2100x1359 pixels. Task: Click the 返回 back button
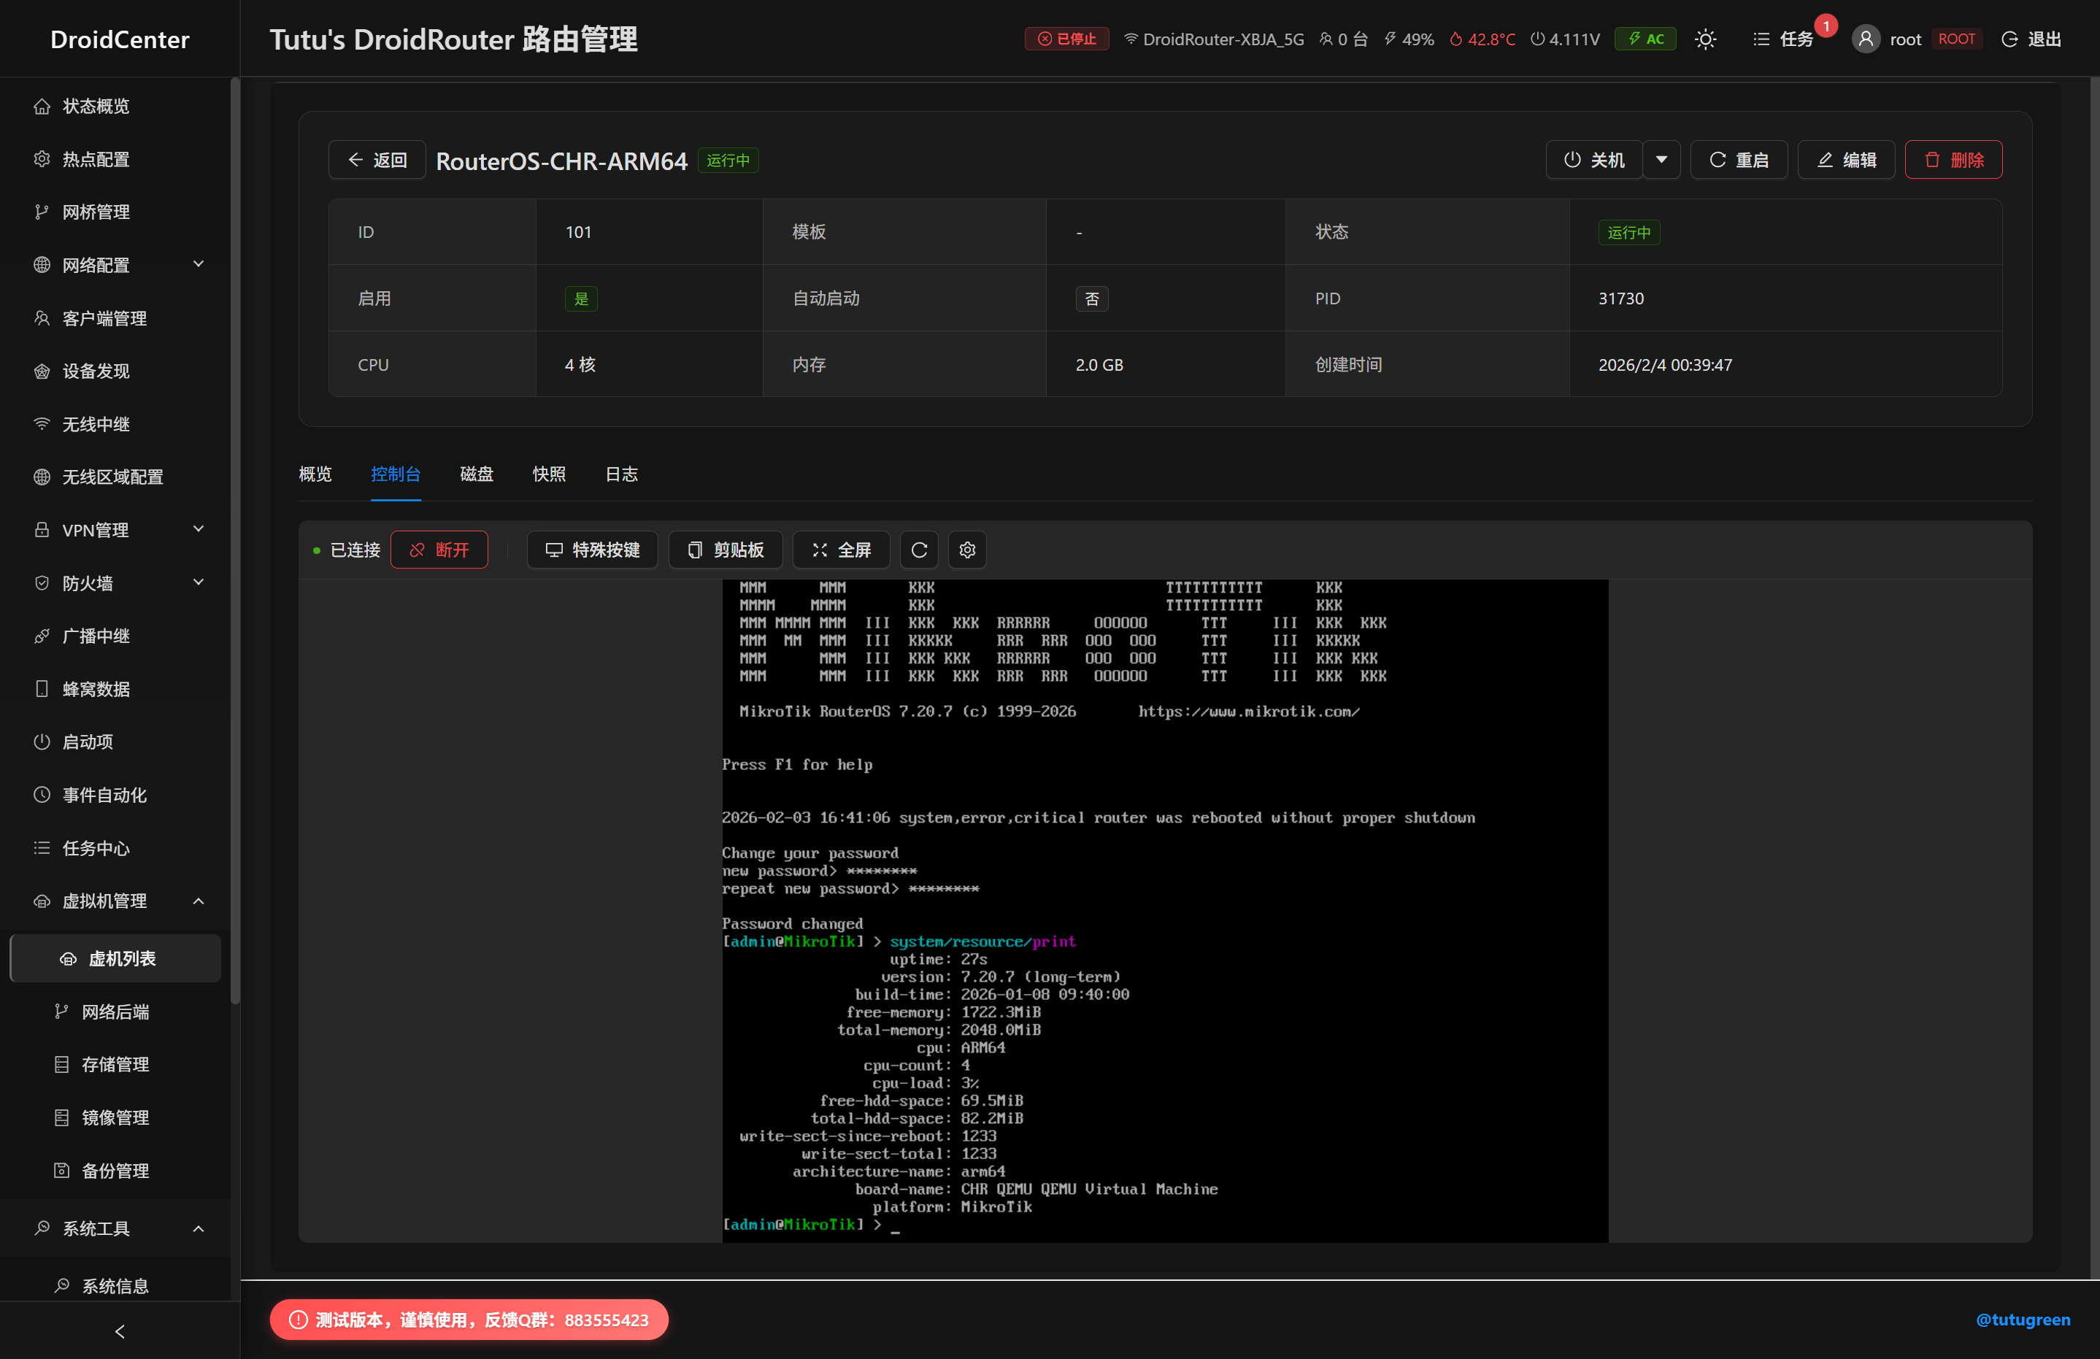(377, 160)
